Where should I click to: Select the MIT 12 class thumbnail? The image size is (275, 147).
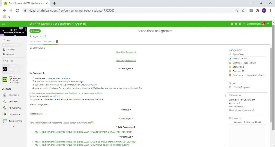click(x=5, y=79)
